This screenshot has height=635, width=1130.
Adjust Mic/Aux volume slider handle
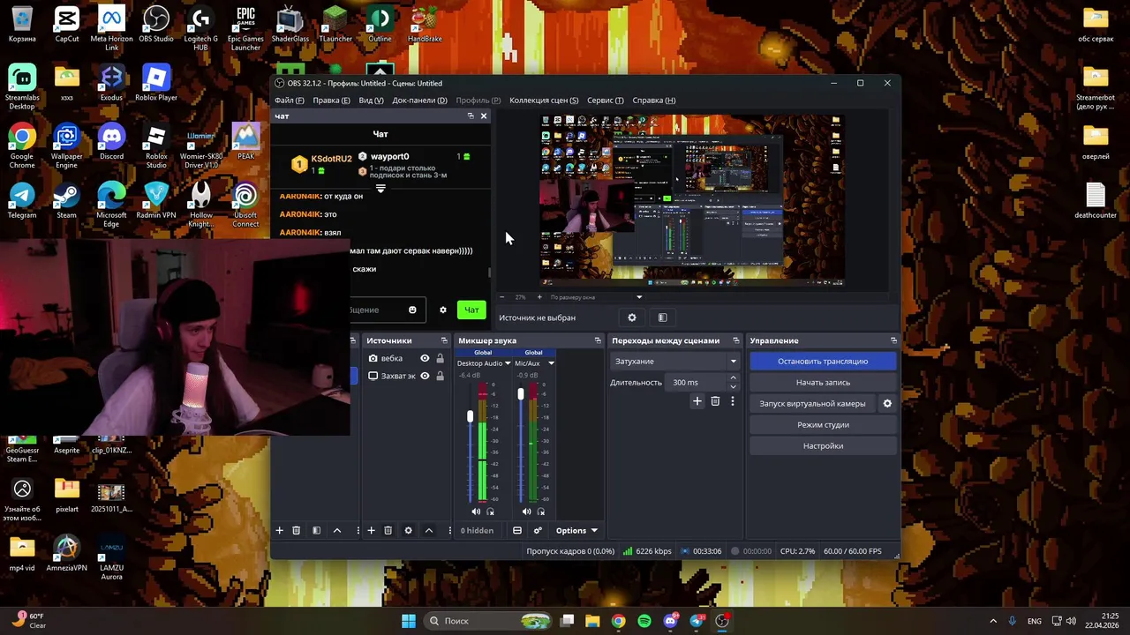521,394
